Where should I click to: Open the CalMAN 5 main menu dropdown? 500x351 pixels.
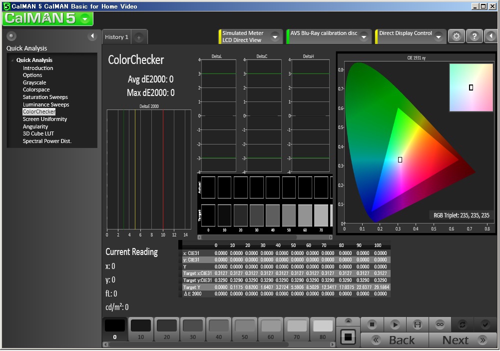pos(85,19)
